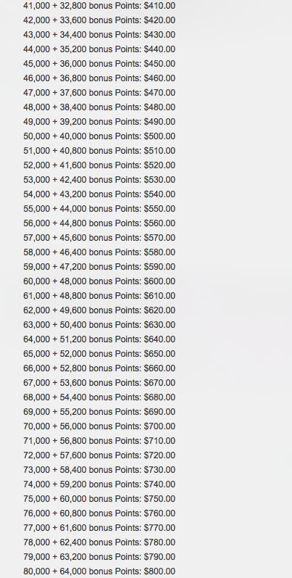Select the 41,000 + 32,800 bonus Points line
The height and width of the screenshot is (578, 292).
99,6
